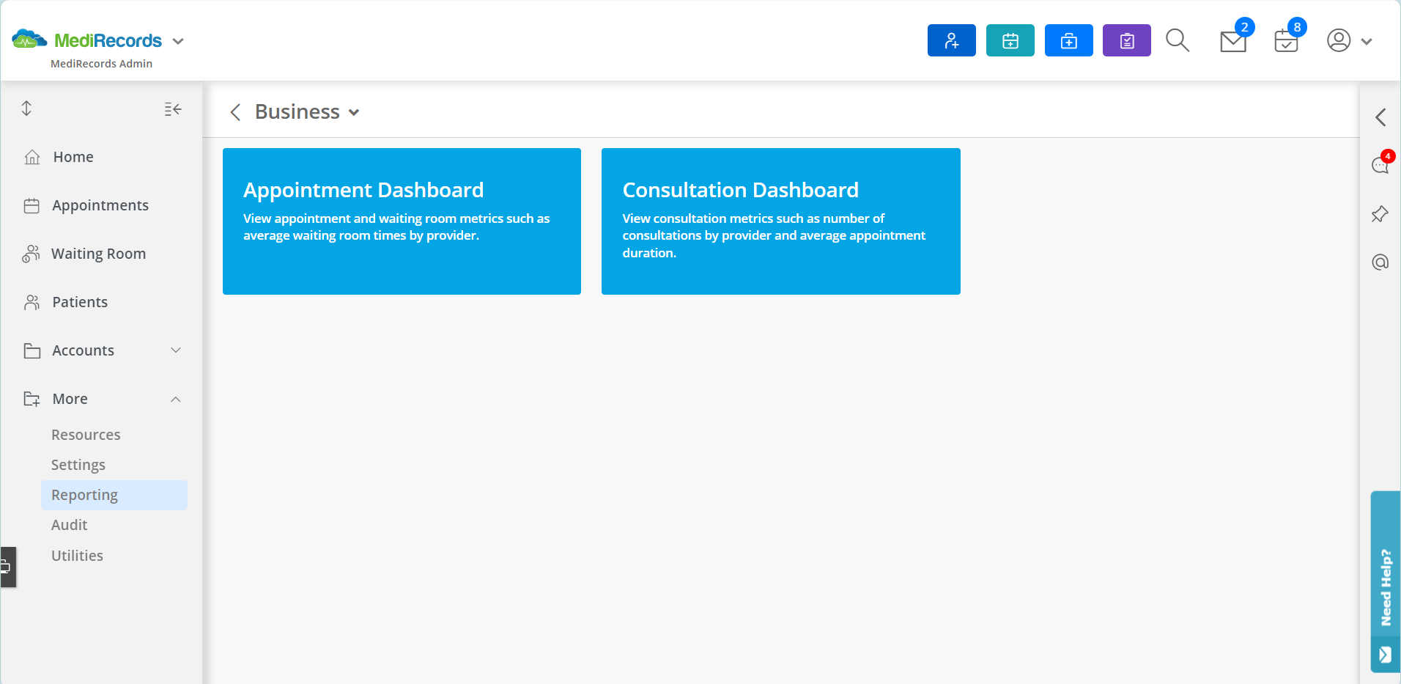The width and height of the screenshot is (1401, 684).
Task: Click the pin icon in right rail
Action: click(x=1380, y=214)
